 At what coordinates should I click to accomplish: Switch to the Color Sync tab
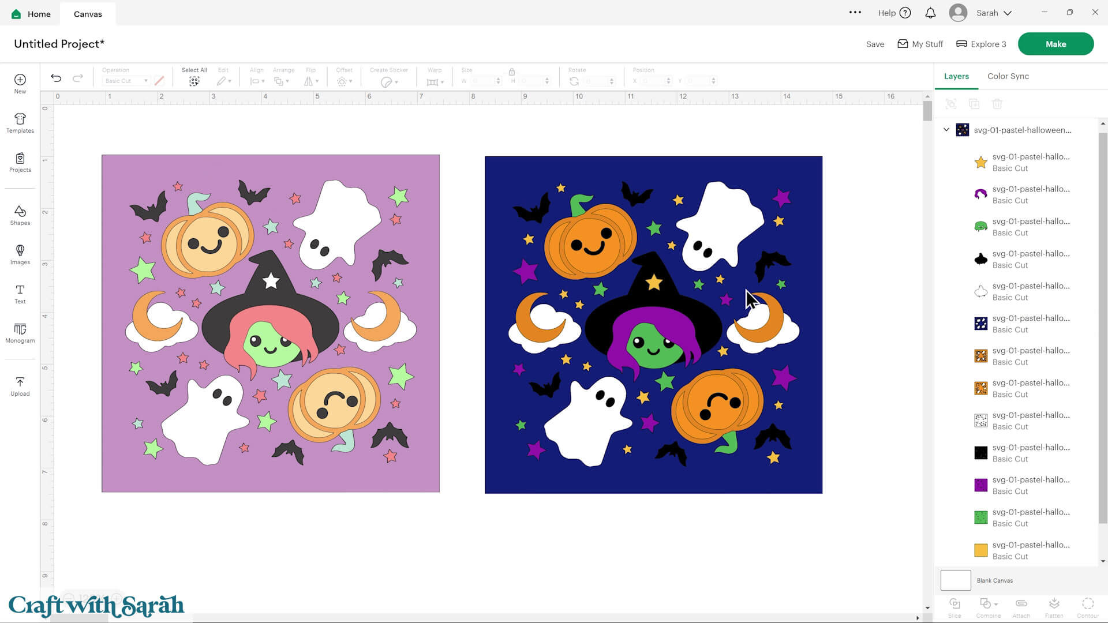point(1008,76)
